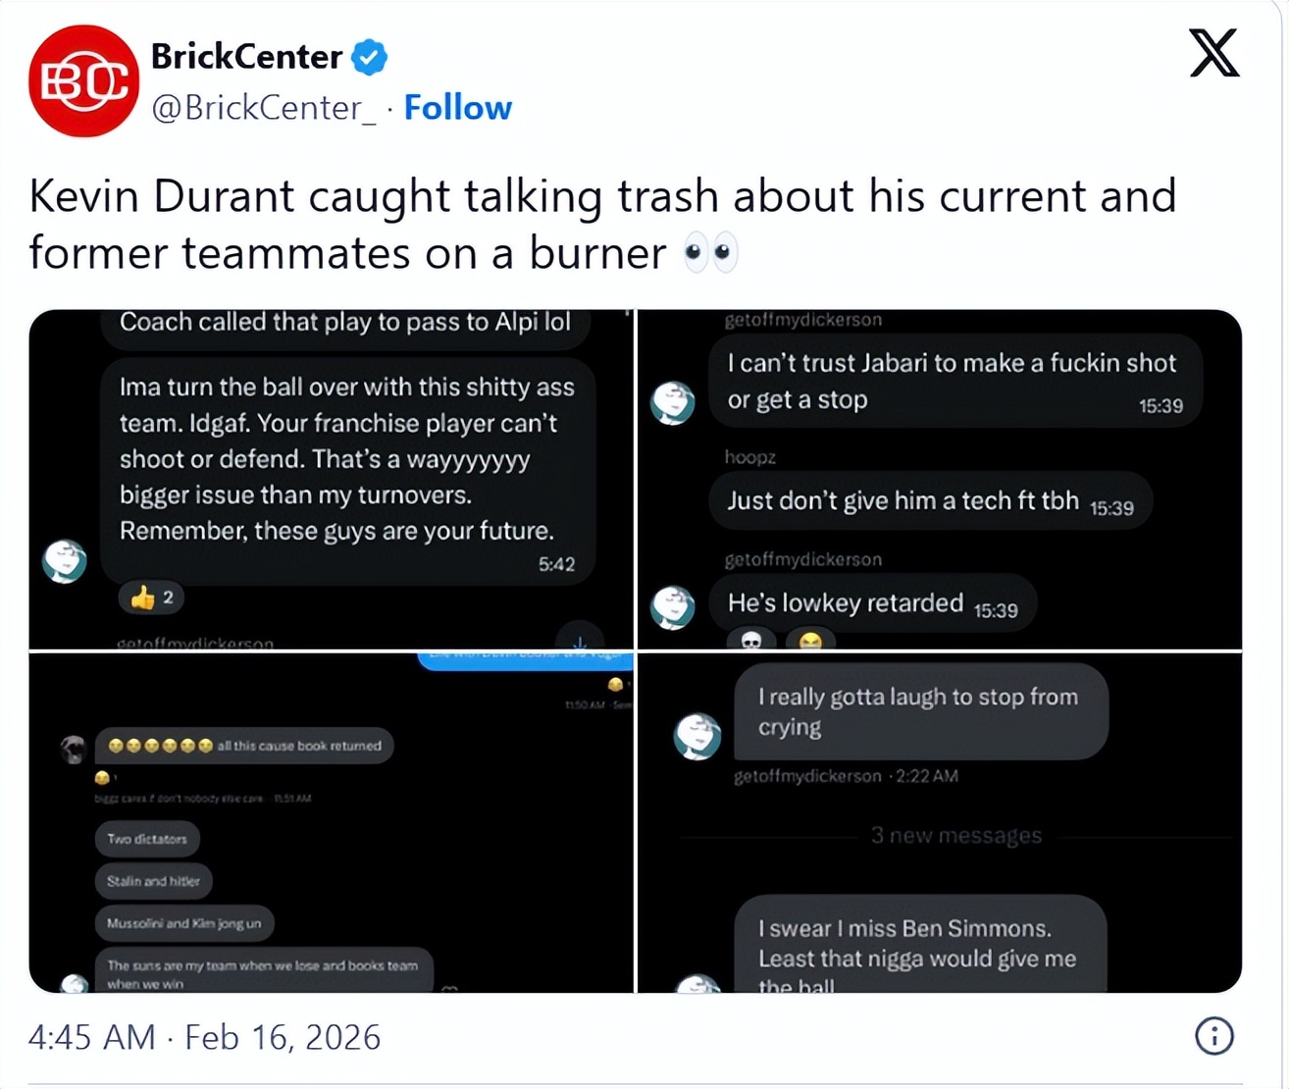Viewport: 1289px width, 1089px height.
Task: Click the skull emoji reaction
Action: 751,640
